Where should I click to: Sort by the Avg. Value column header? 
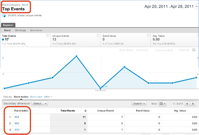coord(180,111)
